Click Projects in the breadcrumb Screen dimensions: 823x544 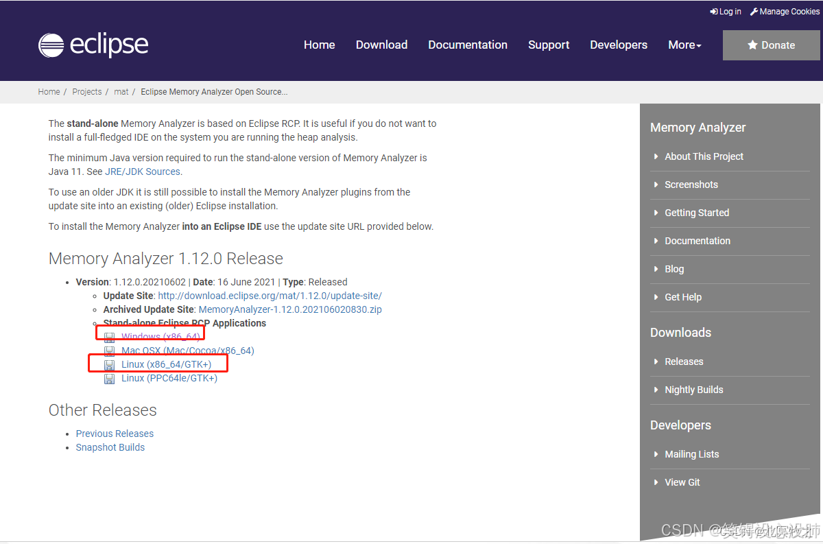pyautogui.click(x=87, y=92)
